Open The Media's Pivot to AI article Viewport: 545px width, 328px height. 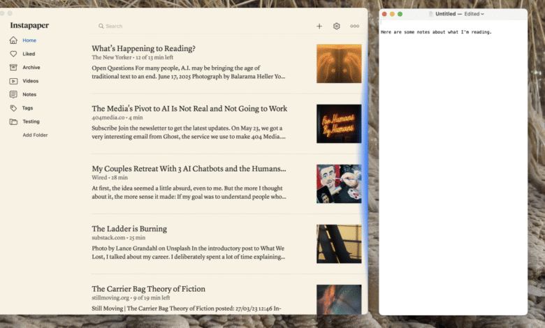189,108
